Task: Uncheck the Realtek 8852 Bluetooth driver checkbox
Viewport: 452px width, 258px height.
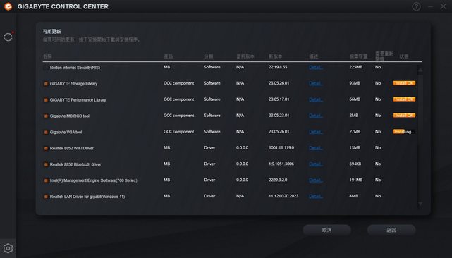Action: 46,165
